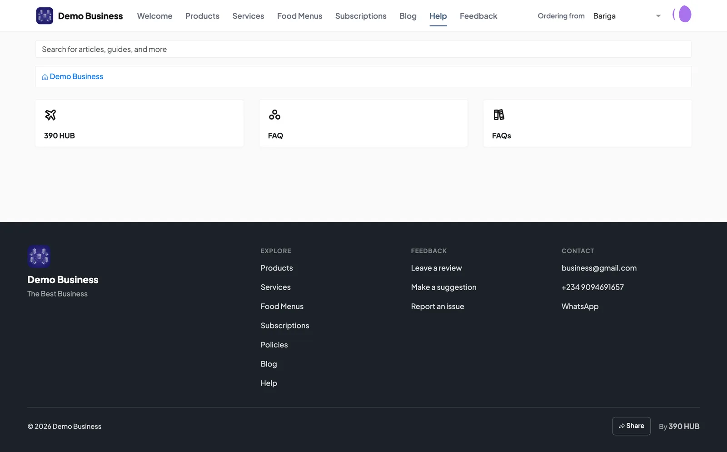Click the articles search field
Image resolution: width=727 pixels, height=452 pixels.
coord(363,49)
